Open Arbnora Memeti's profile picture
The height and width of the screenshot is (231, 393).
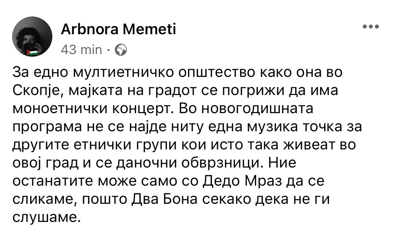pos(32,37)
